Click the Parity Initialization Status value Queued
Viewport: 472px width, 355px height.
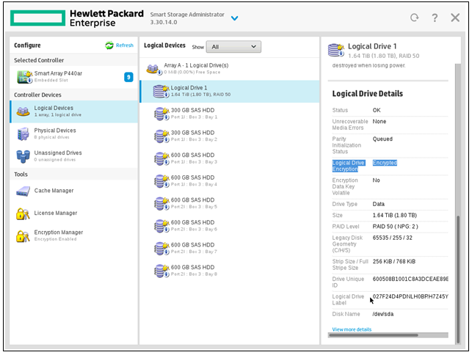click(382, 139)
